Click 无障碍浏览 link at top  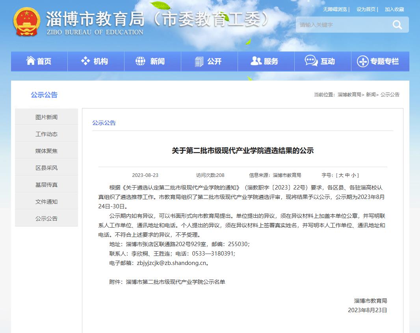[x=335, y=9]
